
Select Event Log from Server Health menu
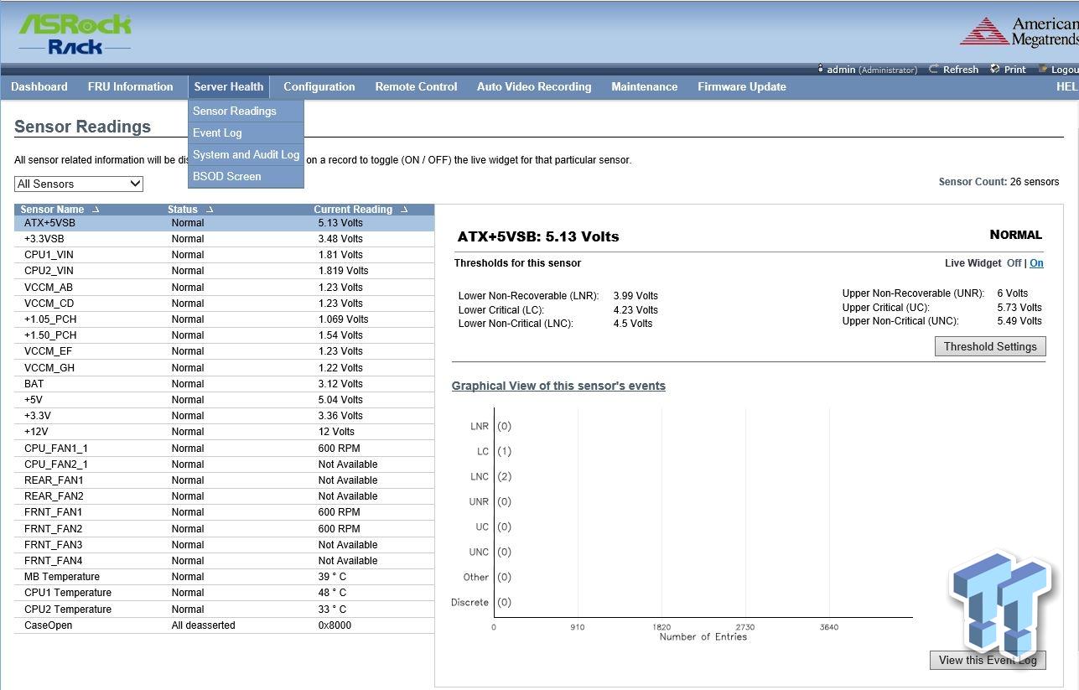coord(217,132)
